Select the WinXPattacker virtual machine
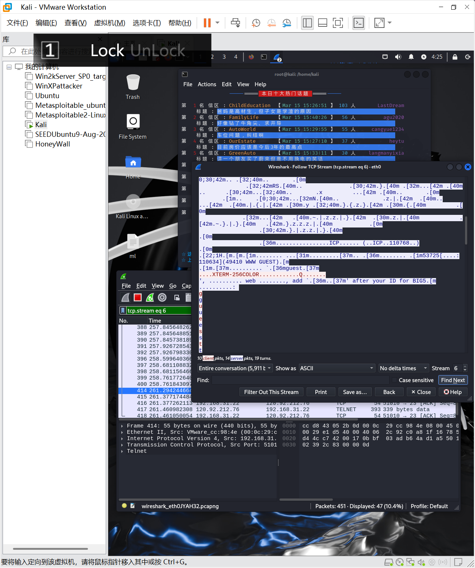The height and width of the screenshot is (568, 475). 59,86
